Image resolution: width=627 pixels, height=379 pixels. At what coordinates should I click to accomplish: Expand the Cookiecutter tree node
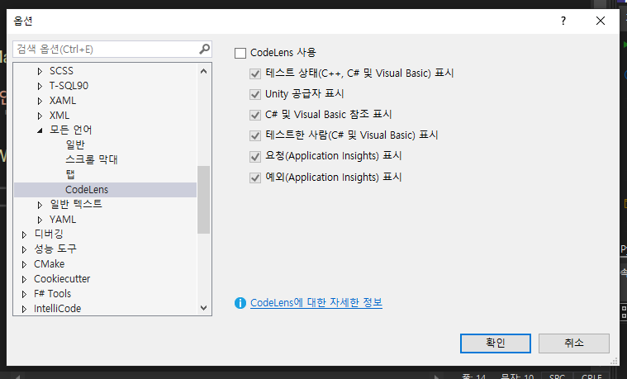tap(25, 279)
